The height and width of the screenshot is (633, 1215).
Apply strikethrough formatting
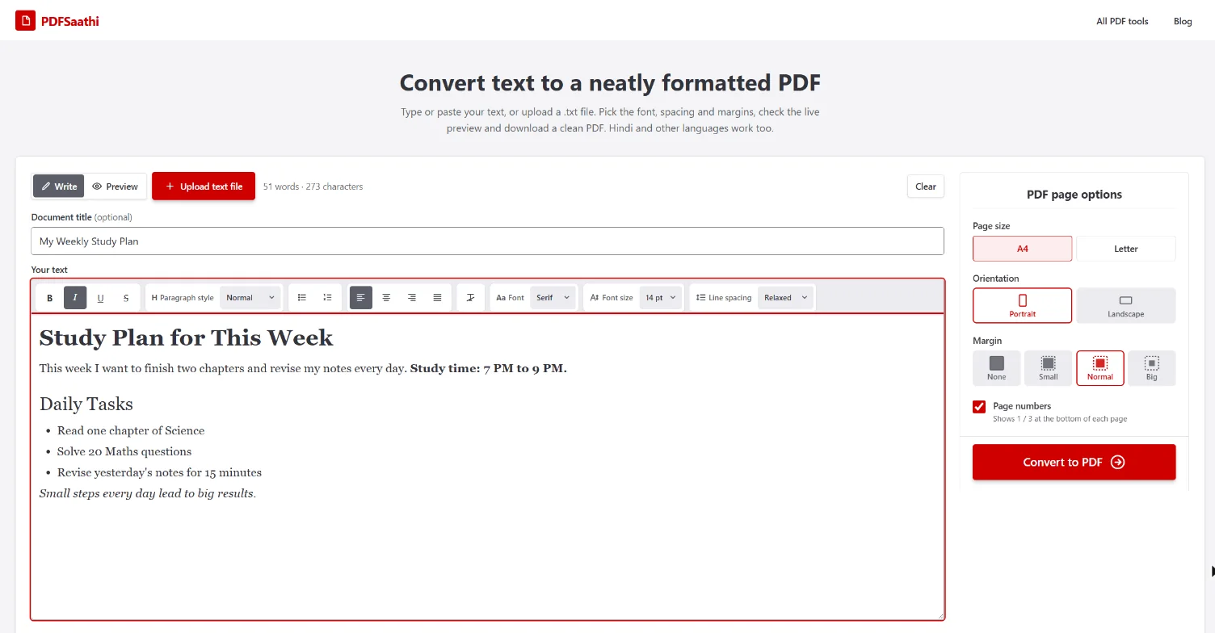pyautogui.click(x=126, y=298)
